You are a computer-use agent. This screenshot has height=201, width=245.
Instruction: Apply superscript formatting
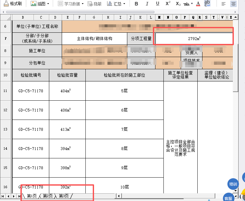[168, 4]
